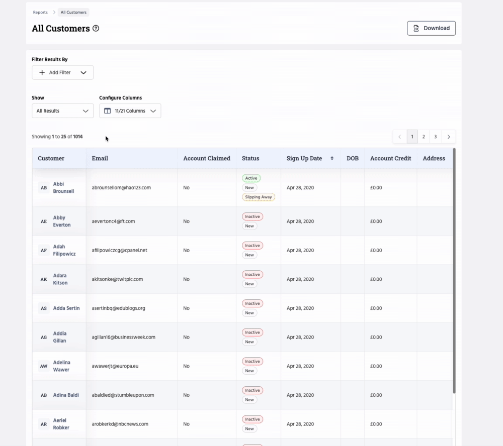Expand the Show All Results dropdown
This screenshot has width=503, height=446.
coord(62,111)
